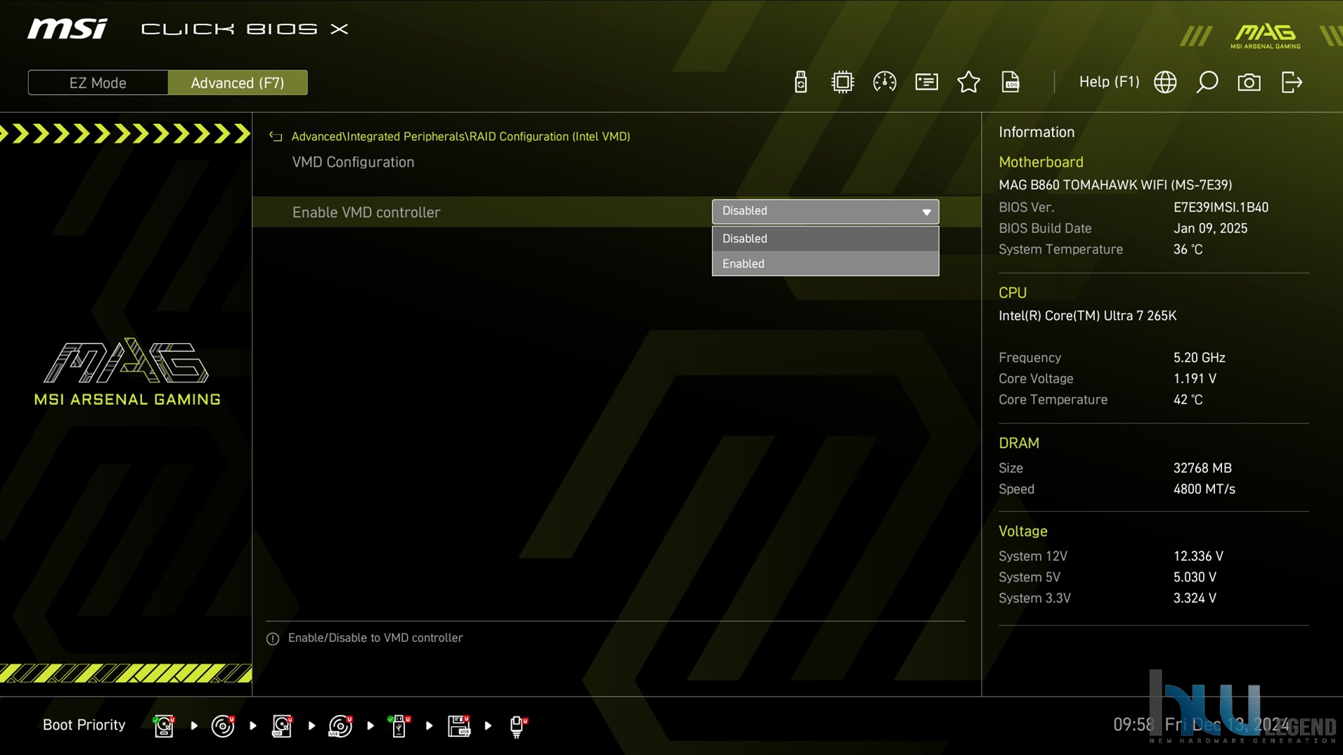Select the USB key boot priority icon
This screenshot has width=1343, height=755.
399,725
